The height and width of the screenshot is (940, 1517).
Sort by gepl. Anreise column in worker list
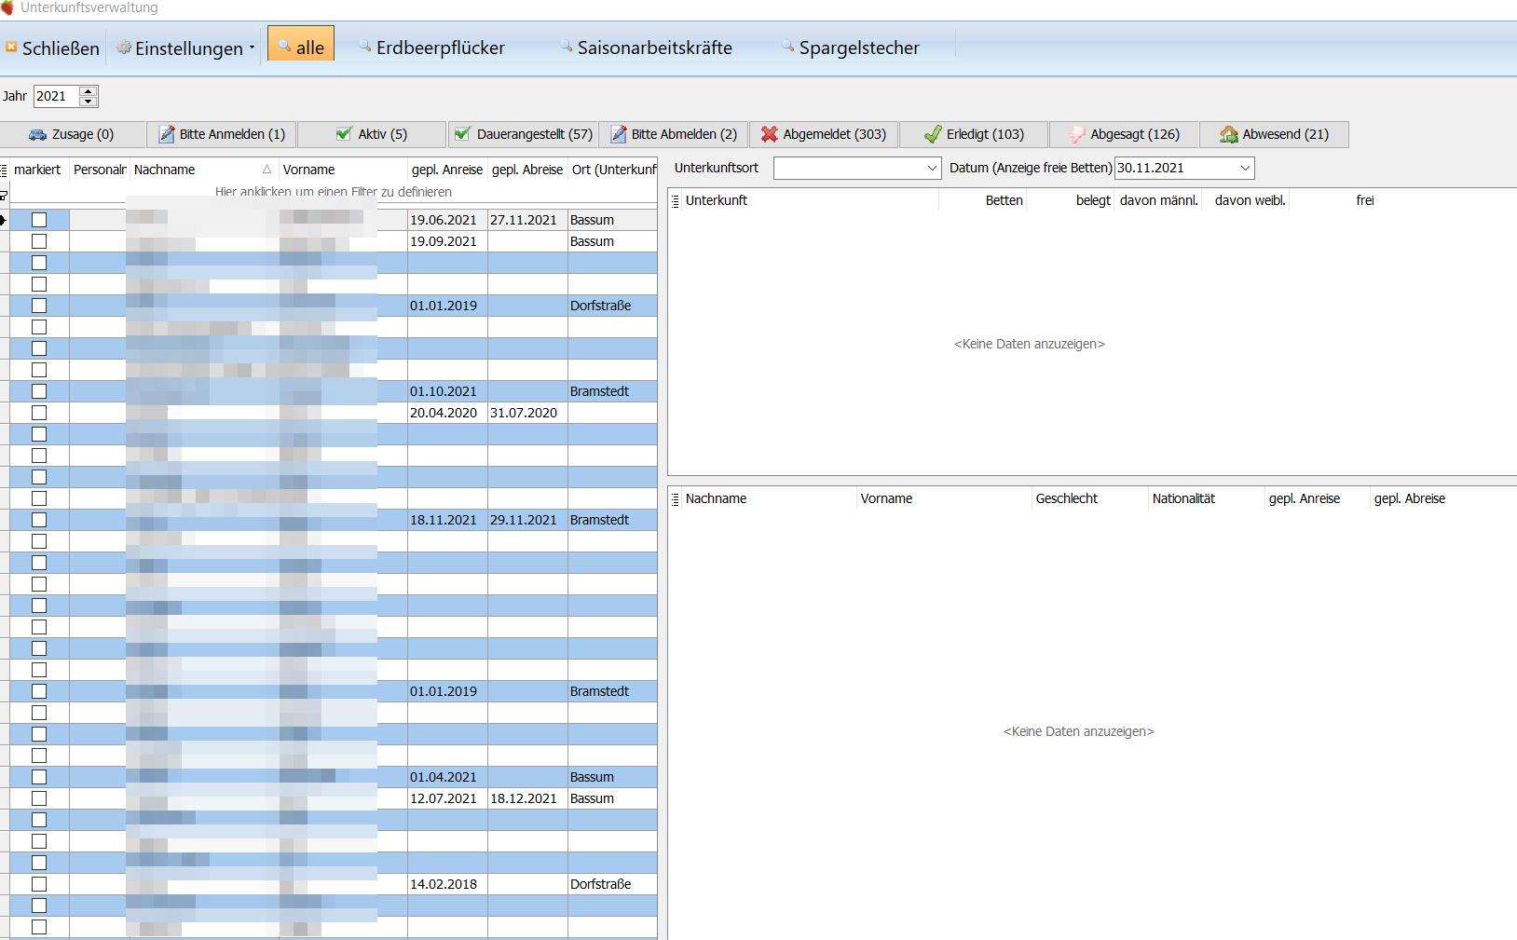(447, 170)
